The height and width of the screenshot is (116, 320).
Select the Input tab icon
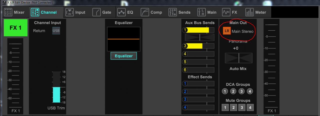[70, 12]
